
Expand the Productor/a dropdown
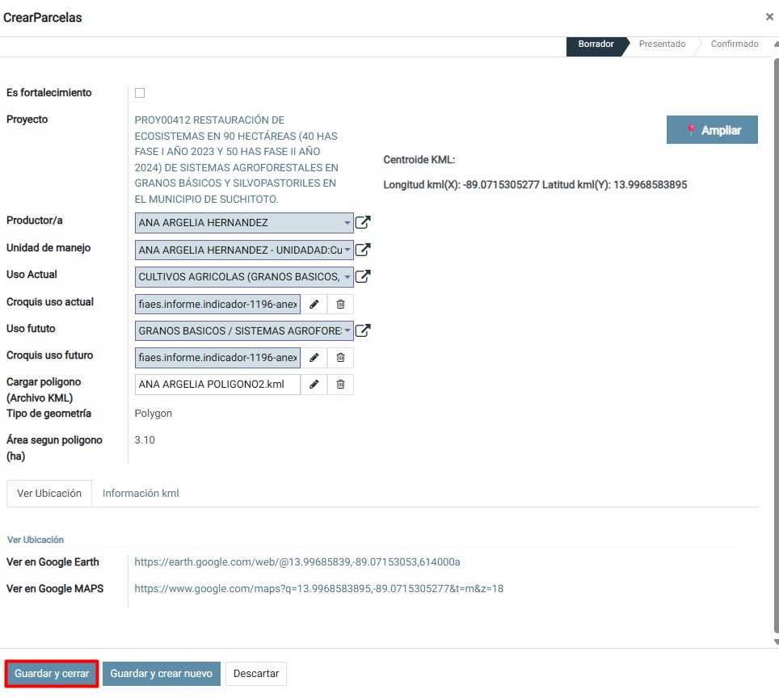pos(347,223)
